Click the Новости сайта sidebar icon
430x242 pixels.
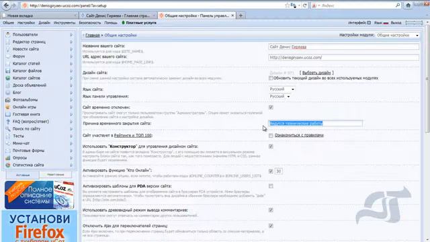click(x=7, y=49)
